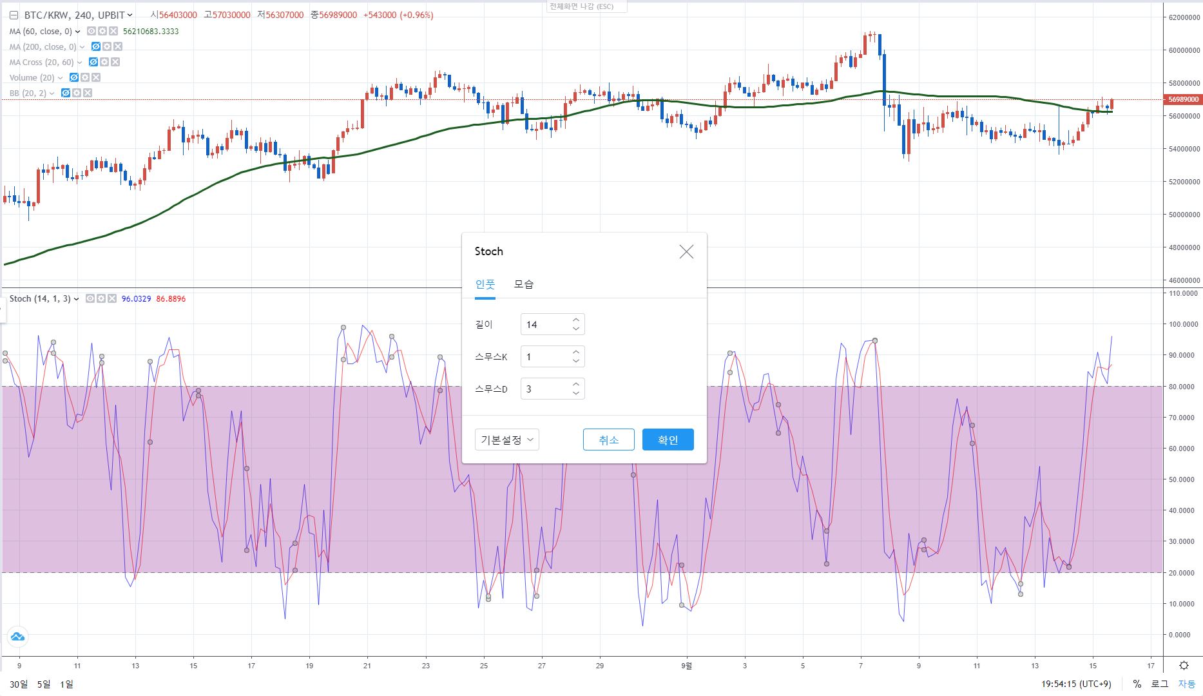Toggle the percent scale option
Screen dimensions: 1203x696
(1137, 684)
